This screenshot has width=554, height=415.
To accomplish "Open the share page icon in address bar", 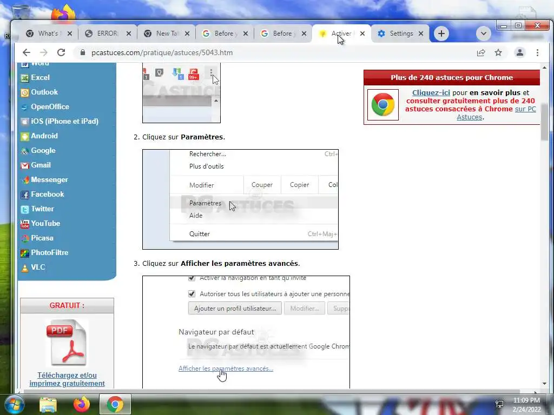I will 481,52.
